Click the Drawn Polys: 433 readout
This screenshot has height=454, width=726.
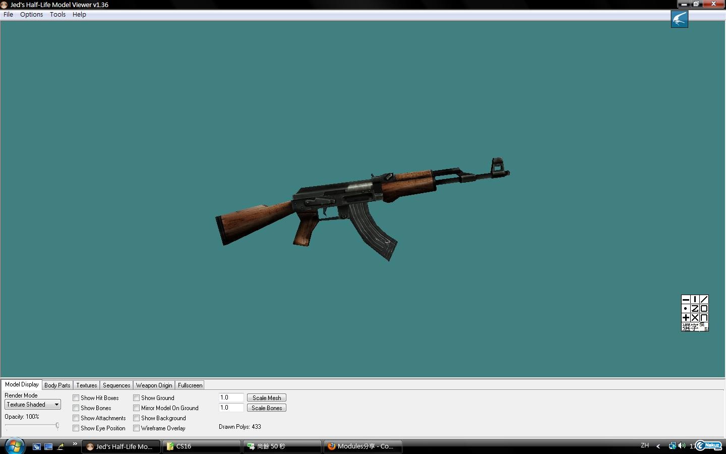[240, 427]
